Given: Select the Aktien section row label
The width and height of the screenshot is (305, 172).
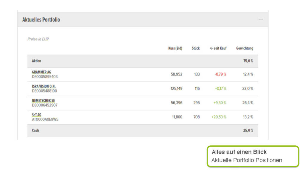Looking at the screenshot, I should (37, 61).
